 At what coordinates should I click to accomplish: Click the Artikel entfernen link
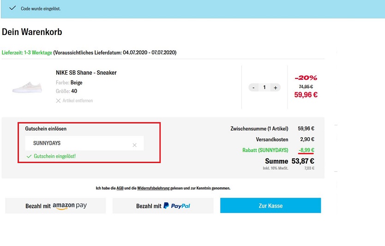coord(78,101)
